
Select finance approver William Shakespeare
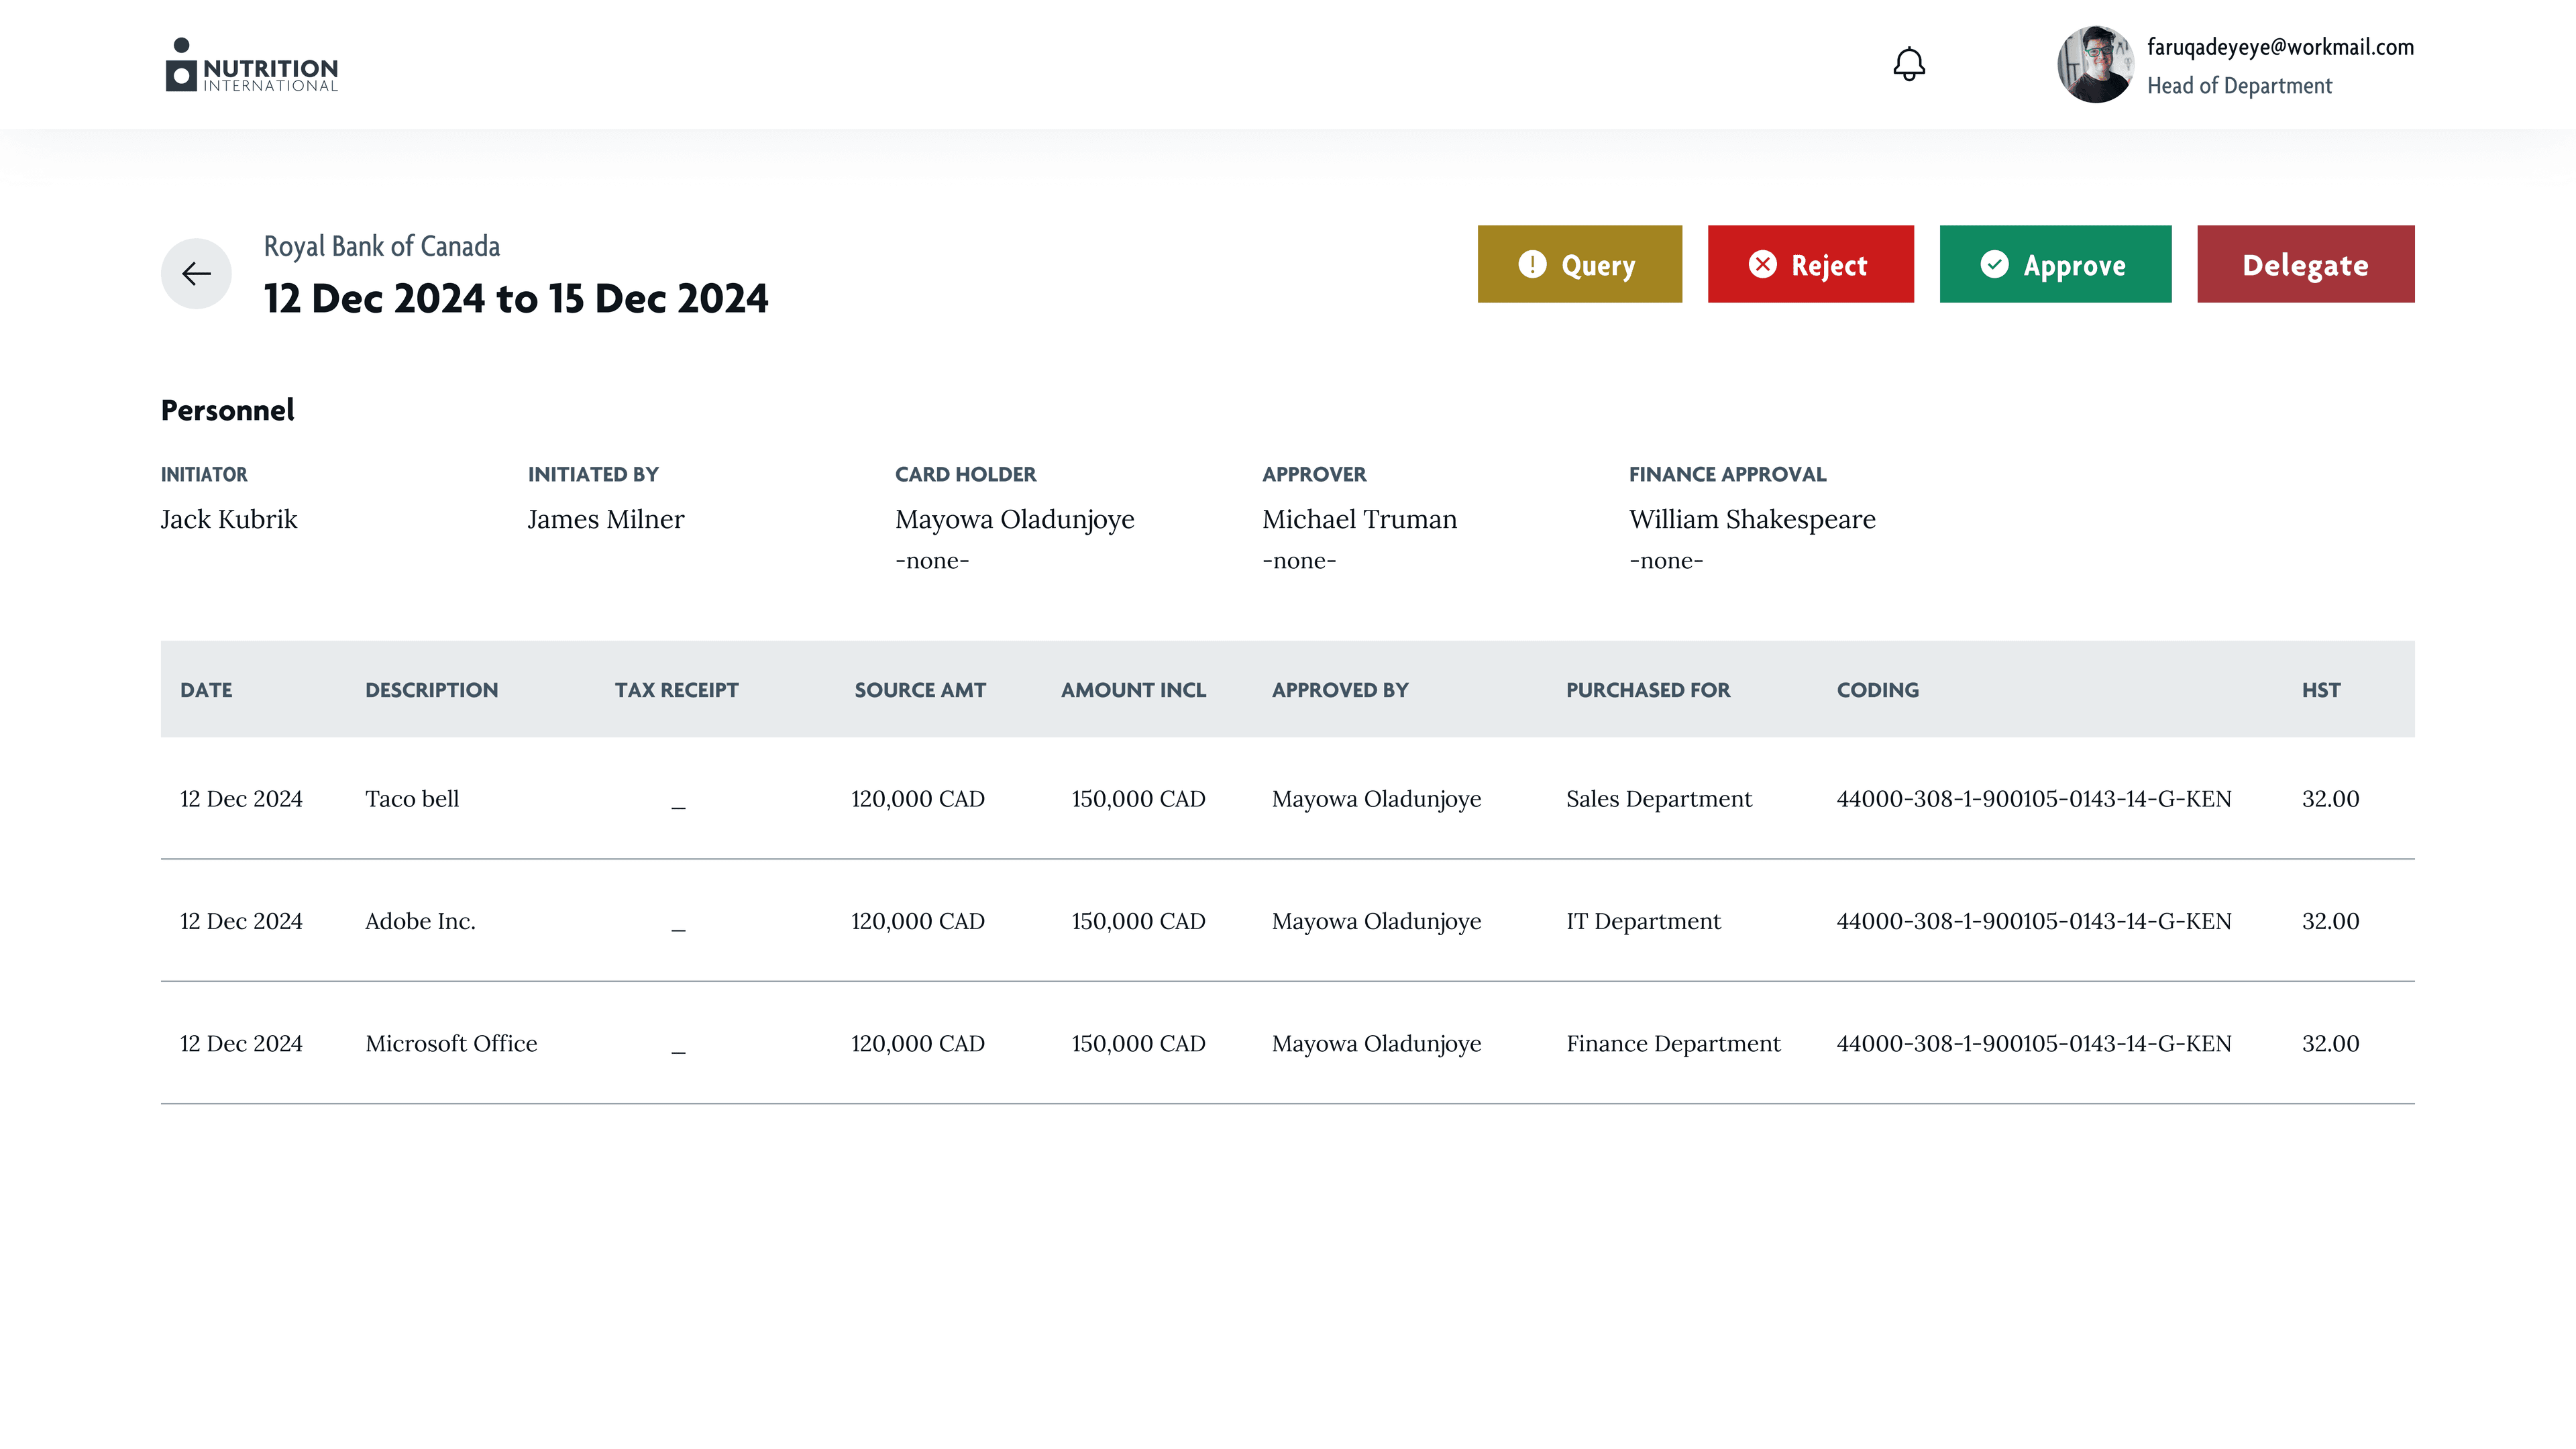coord(1752,520)
